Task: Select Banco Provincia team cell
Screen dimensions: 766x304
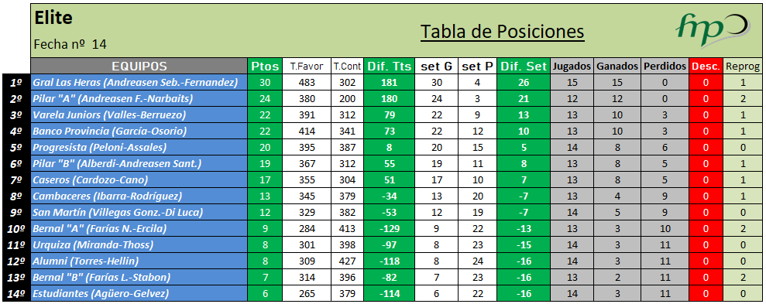Action: (139, 132)
